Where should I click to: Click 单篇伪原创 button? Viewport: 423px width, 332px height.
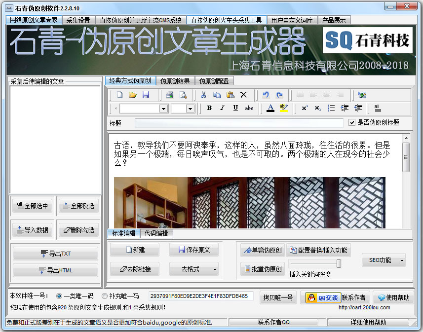click(263, 250)
